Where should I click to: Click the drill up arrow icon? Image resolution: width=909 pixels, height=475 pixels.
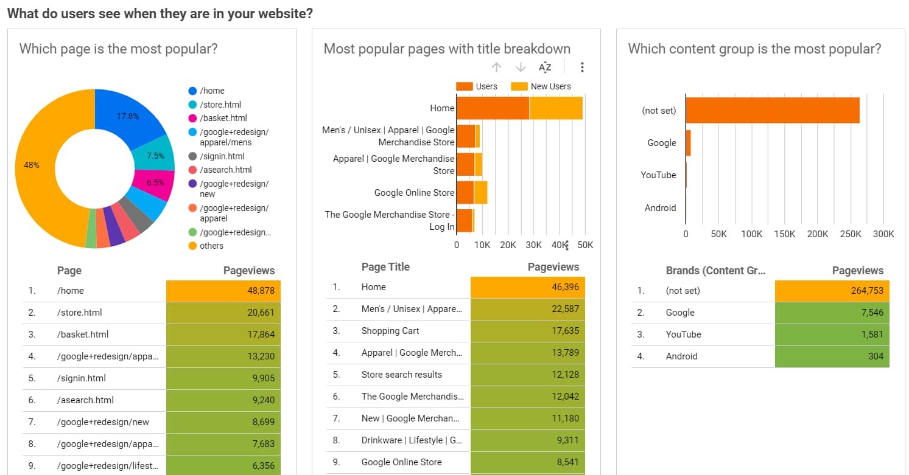(496, 68)
